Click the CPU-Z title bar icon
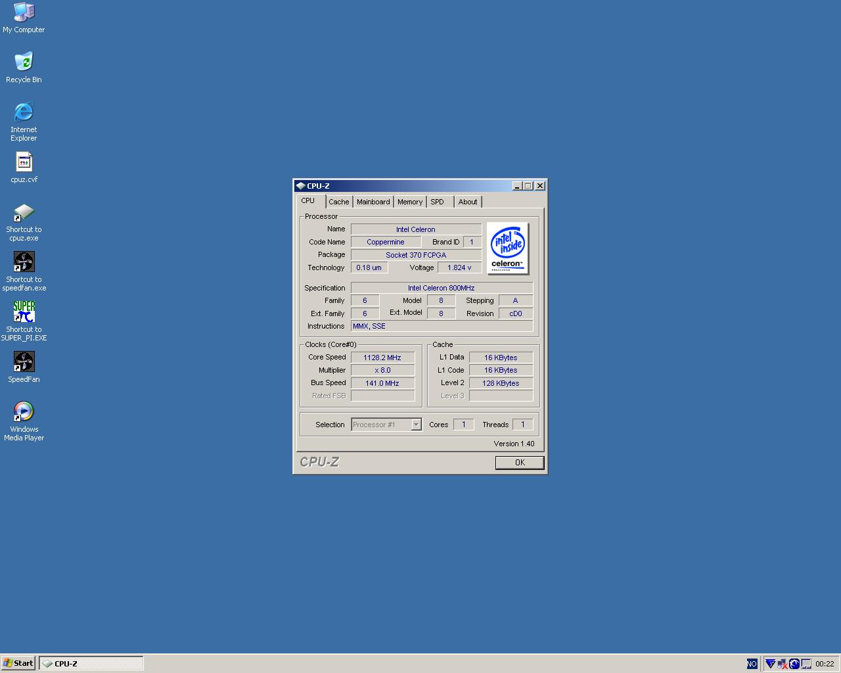This screenshot has width=841, height=673. (x=300, y=186)
